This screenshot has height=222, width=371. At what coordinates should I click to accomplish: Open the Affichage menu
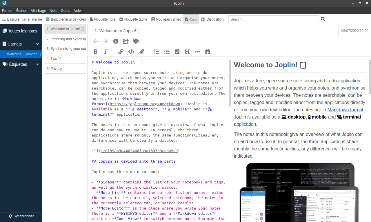(x=38, y=10)
